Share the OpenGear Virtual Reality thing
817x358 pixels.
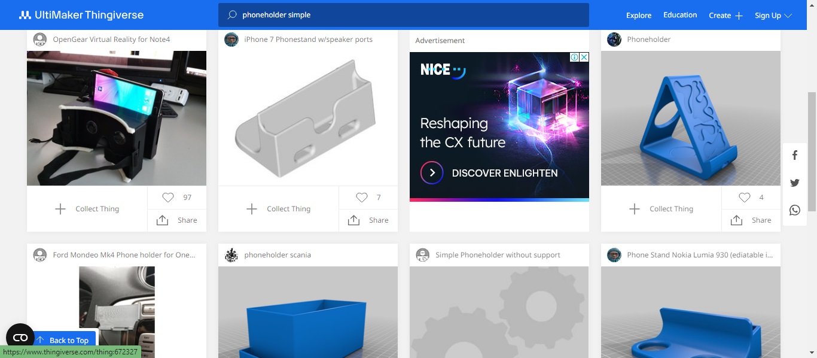coord(177,220)
